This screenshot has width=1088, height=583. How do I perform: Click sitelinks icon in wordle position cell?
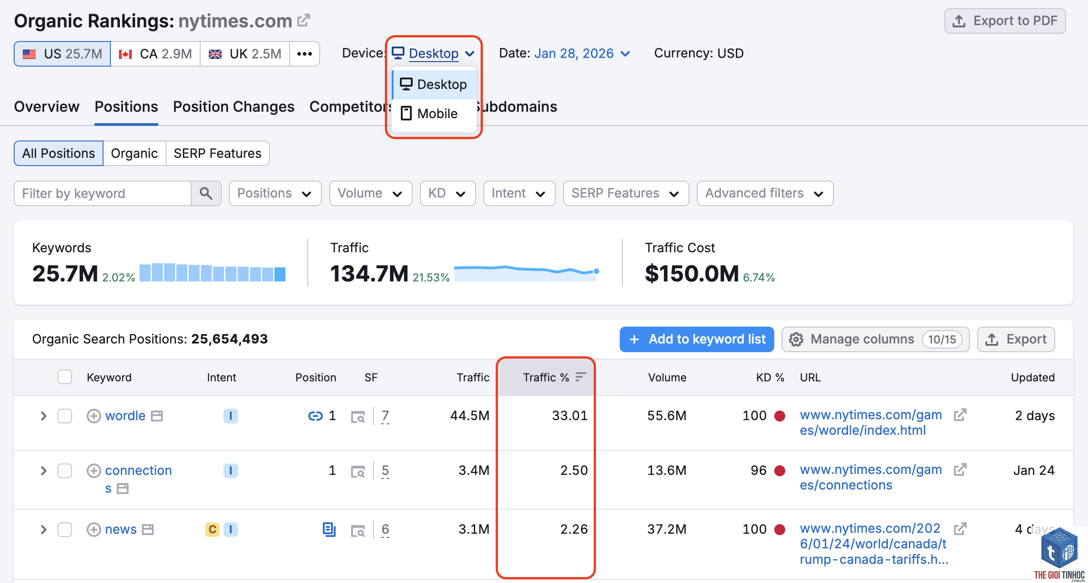315,416
